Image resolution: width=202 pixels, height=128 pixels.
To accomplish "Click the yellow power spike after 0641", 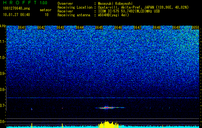I will [32, 125].
